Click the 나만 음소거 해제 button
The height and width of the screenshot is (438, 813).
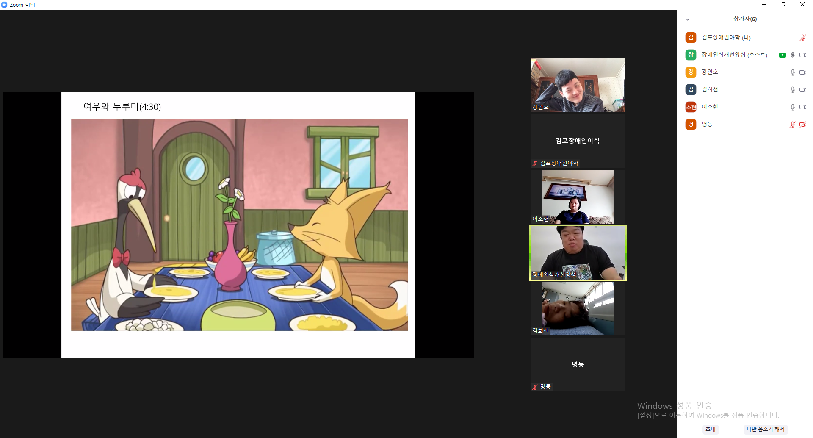coord(765,429)
